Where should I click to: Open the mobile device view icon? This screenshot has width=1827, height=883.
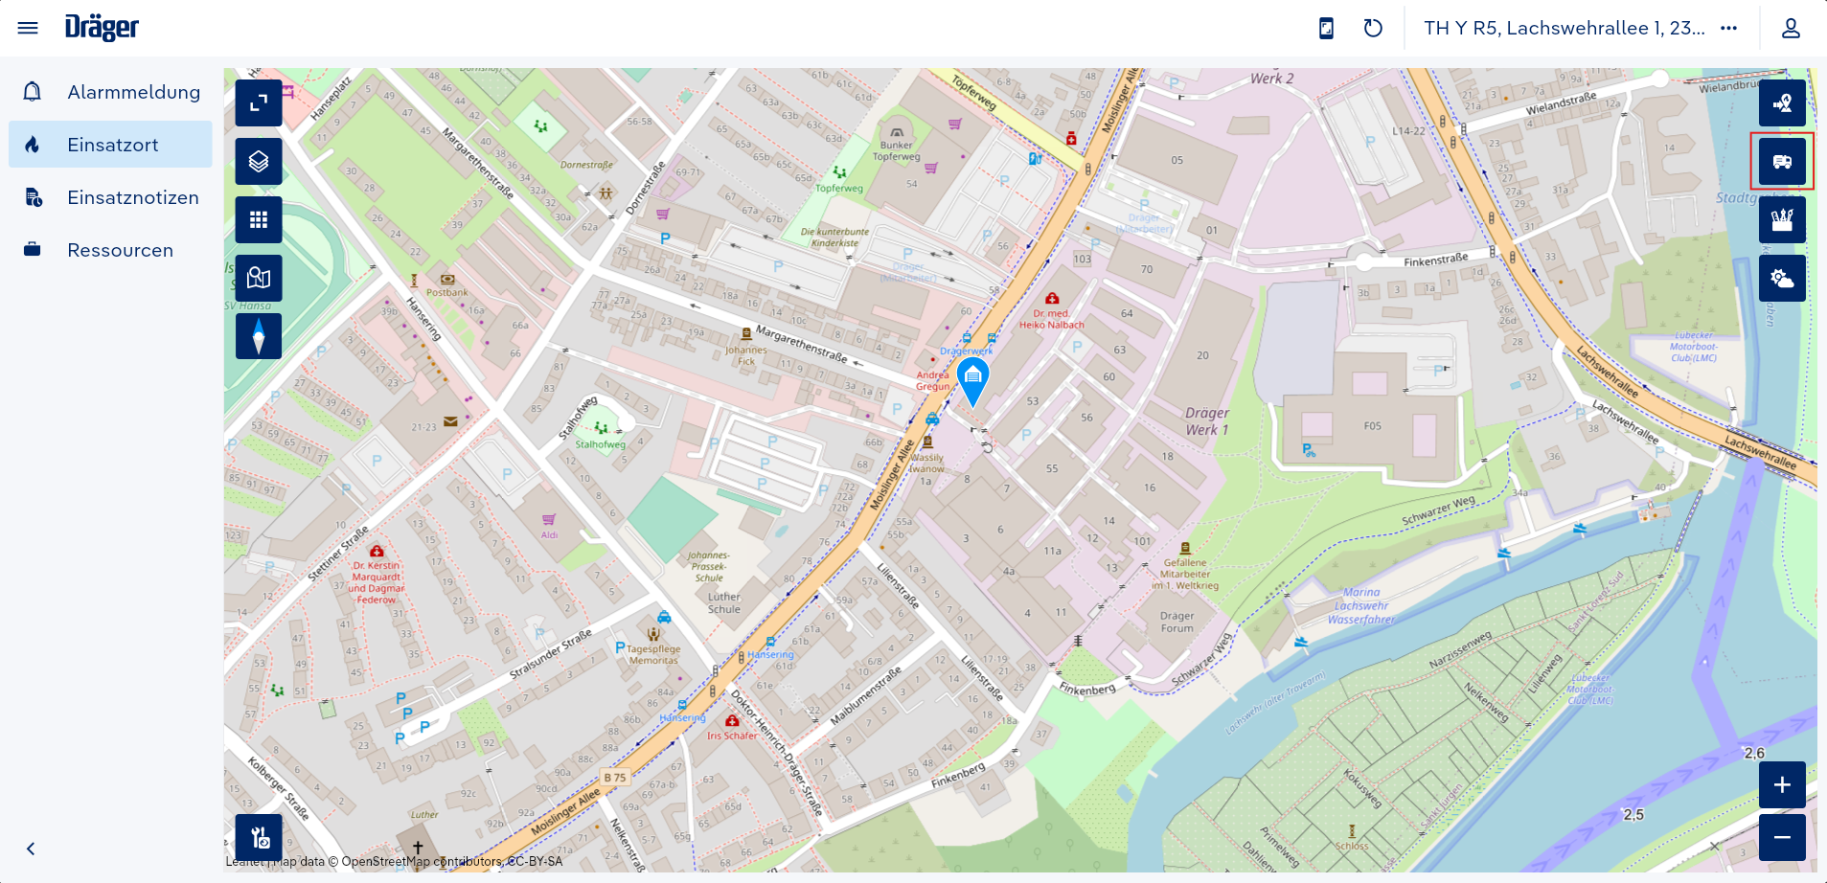click(x=1326, y=28)
